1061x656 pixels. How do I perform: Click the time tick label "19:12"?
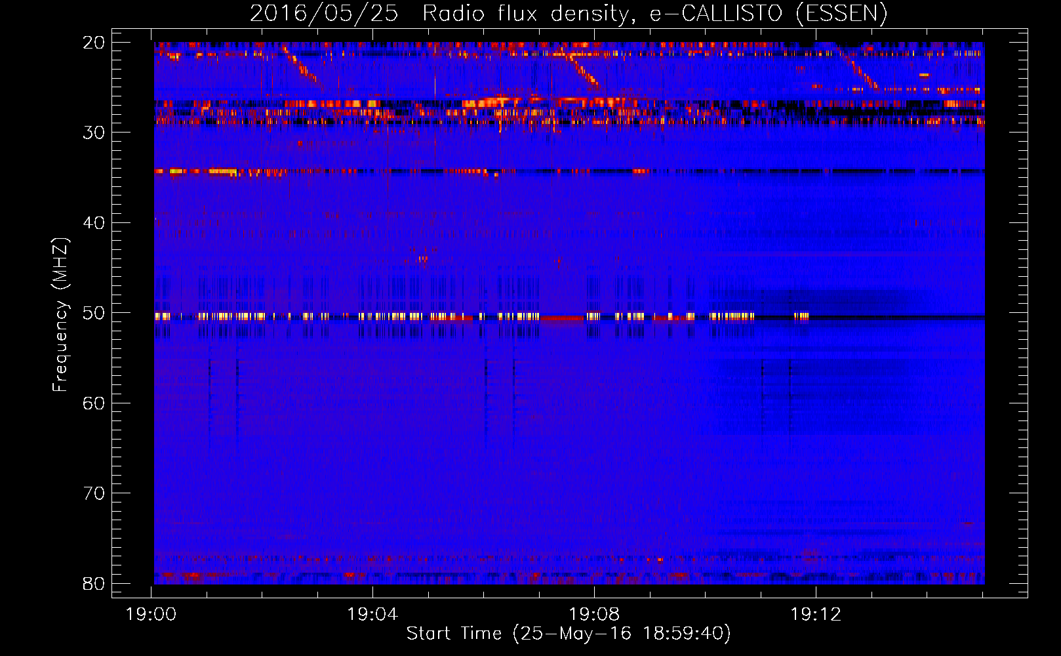816,614
